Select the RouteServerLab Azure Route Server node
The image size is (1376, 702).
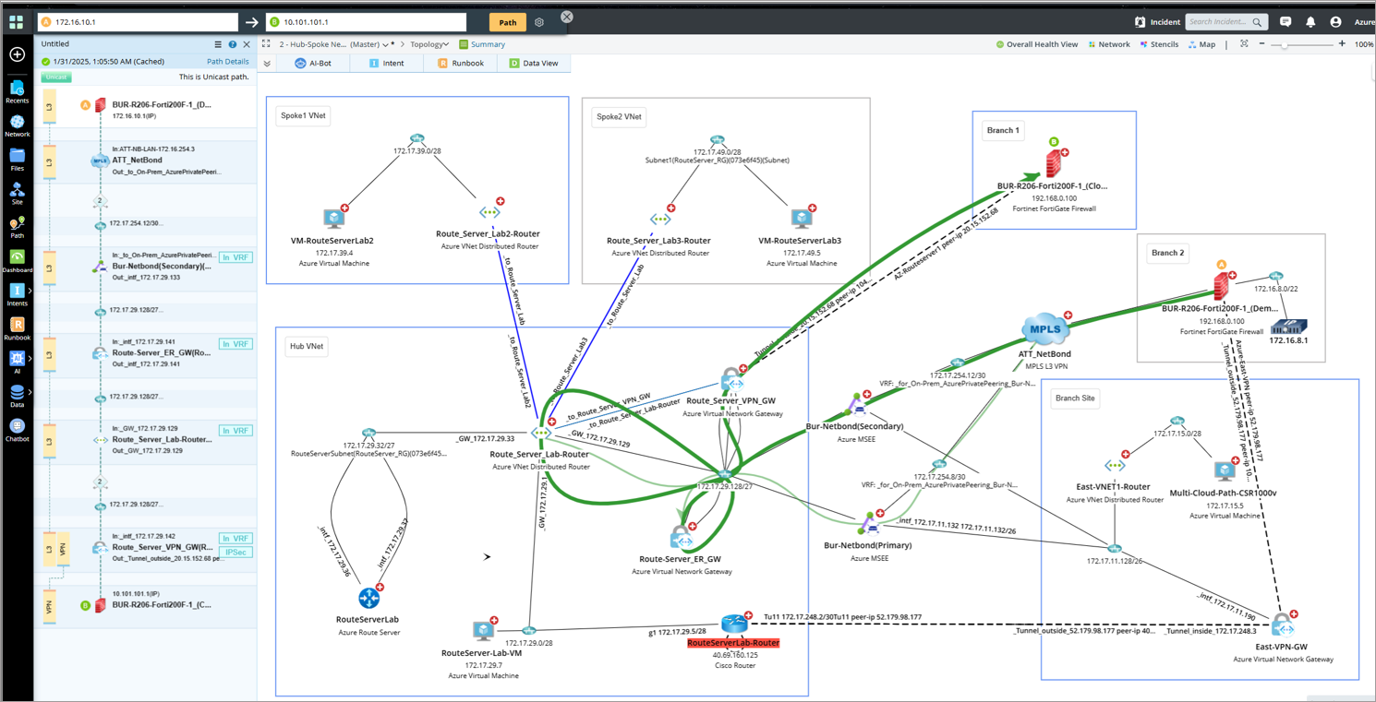[x=369, y=598]
